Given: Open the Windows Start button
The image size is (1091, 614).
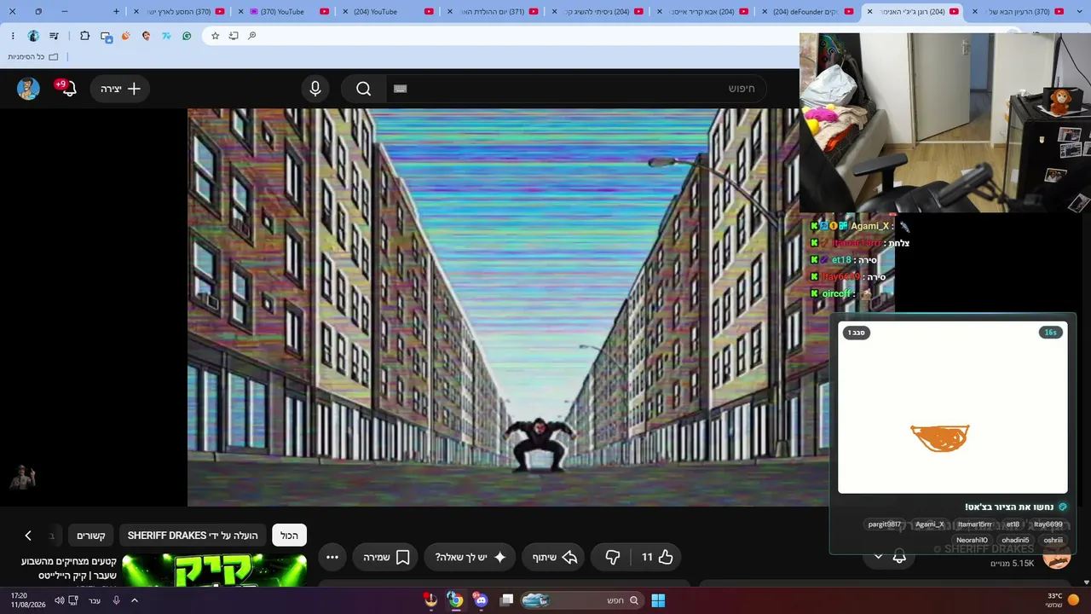Looking at the screenshot, I should [658, 600].
